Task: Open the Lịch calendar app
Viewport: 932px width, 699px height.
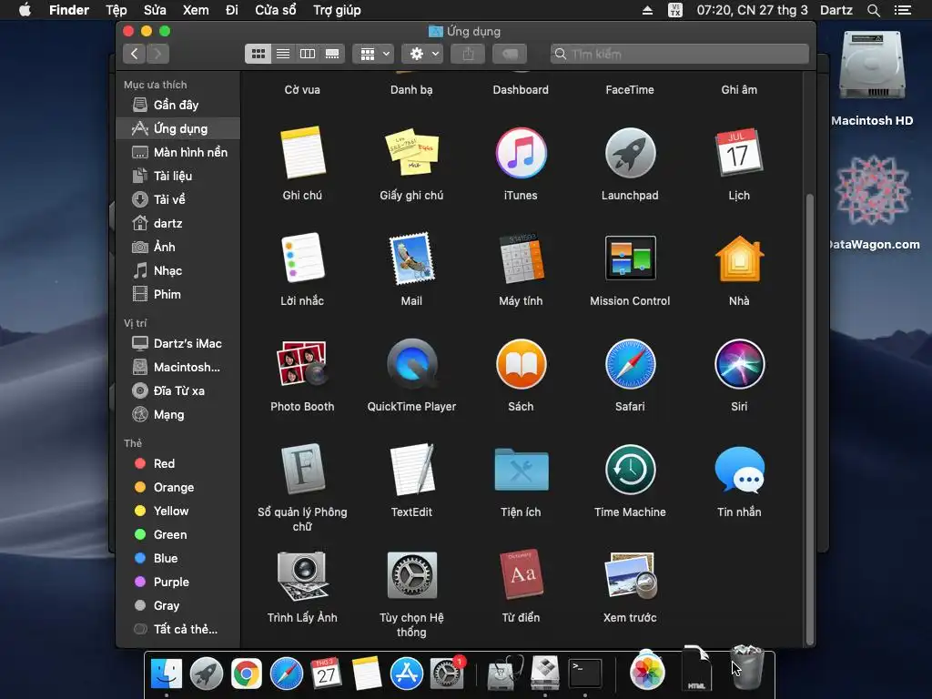Action: [739, 153]
